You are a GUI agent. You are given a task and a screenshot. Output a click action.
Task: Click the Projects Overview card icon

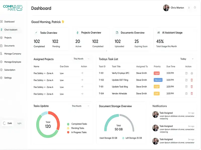77,33
